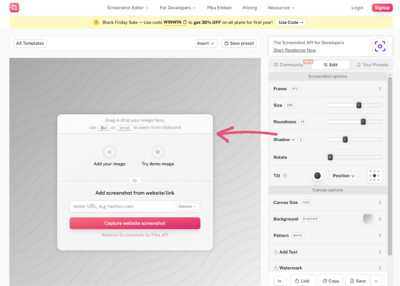Open the Insert dropdown
The height and width of the screenshot is (286, 400).
coord(205,43)
